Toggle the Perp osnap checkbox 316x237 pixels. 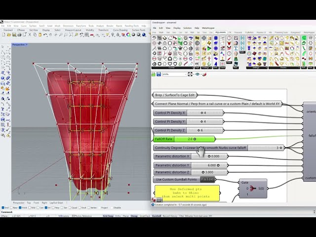[x=53, y=207]
